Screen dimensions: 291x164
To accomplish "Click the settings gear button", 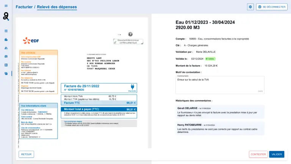I will tap(250, 7).
